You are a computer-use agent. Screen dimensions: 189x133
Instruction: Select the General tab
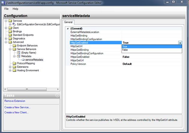[x=68, y=22]
